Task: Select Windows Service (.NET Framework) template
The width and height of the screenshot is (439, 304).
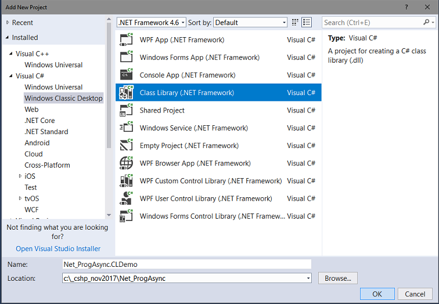Action: click(x=218, y=128)
